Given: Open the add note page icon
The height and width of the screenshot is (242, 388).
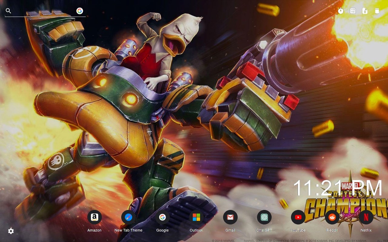Looking at the screenshot, I should [x=365, y=11].
